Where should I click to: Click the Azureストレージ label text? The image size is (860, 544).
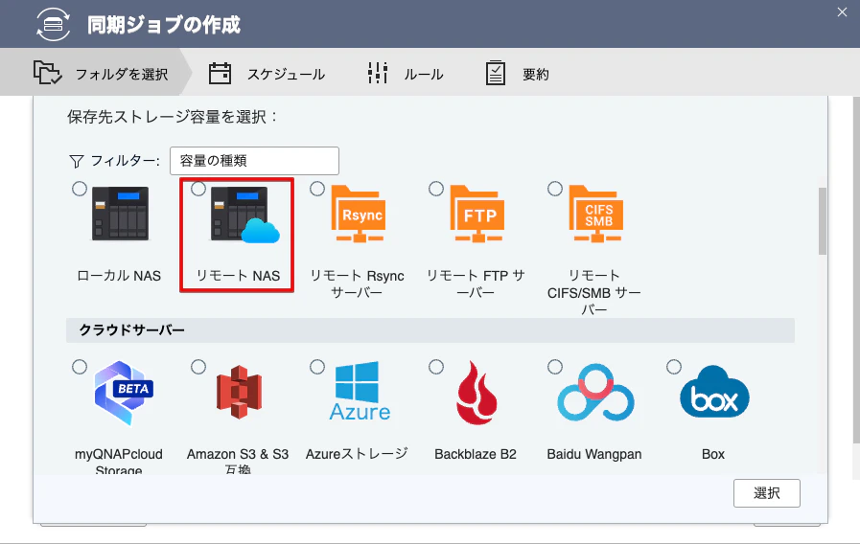pyautogui.click(x=357, y=454)
